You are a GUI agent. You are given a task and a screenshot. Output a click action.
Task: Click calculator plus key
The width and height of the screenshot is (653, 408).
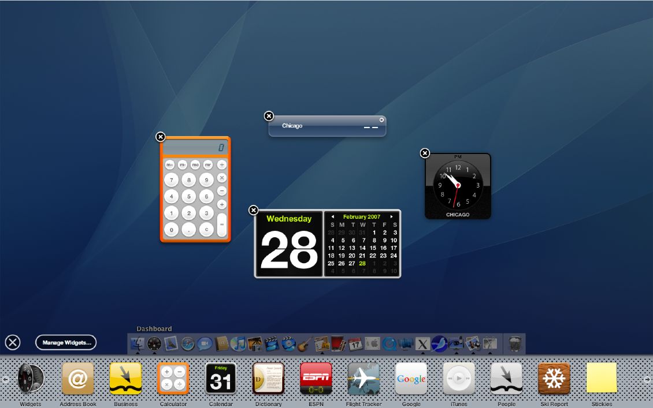pos(222,204)
